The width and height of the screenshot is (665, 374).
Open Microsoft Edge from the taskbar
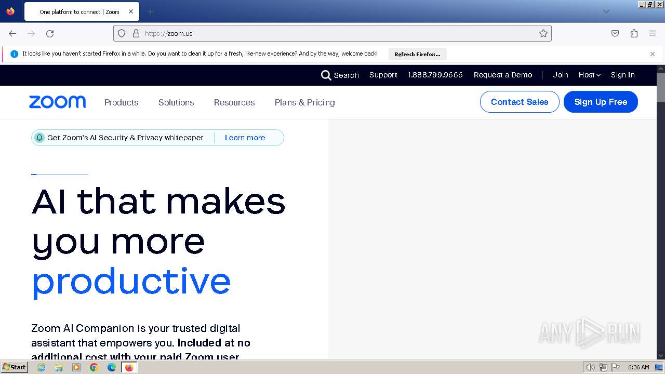pyautogui.click(x=112, y=367)
